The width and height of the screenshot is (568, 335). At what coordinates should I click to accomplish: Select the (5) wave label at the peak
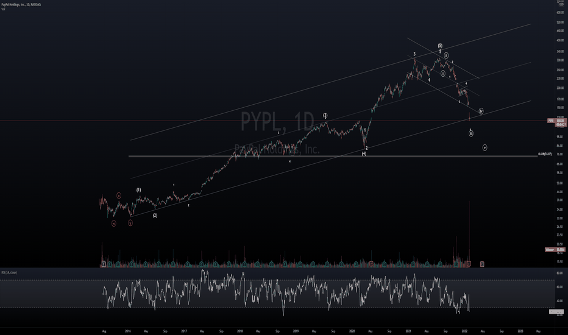click(440, 46)
